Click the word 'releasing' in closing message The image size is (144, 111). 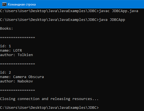[x=60, y=99]
